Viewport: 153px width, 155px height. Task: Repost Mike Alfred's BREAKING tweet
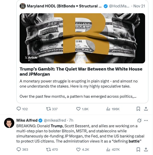(x=48, y=149)
